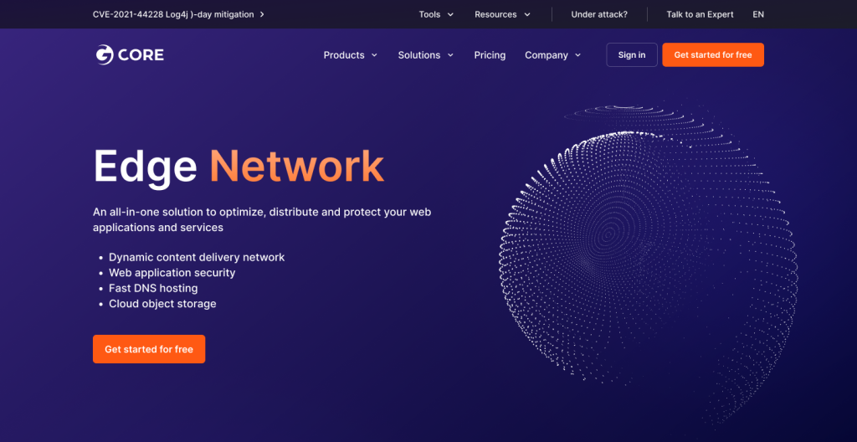Change language via the EN selector
This screenshot has width=857, height=442.
tap(758, 14)
